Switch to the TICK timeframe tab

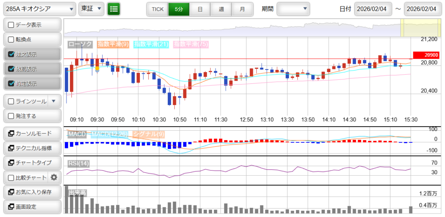(x=157, y=9)
